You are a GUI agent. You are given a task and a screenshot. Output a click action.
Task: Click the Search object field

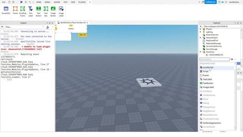215,59
